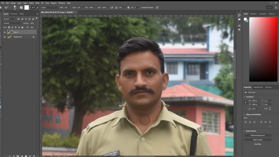Collapse the Align and Distribute section
The height and width of the screenshot is (157, 279).
pyautogui.click(x=244, y=114)
